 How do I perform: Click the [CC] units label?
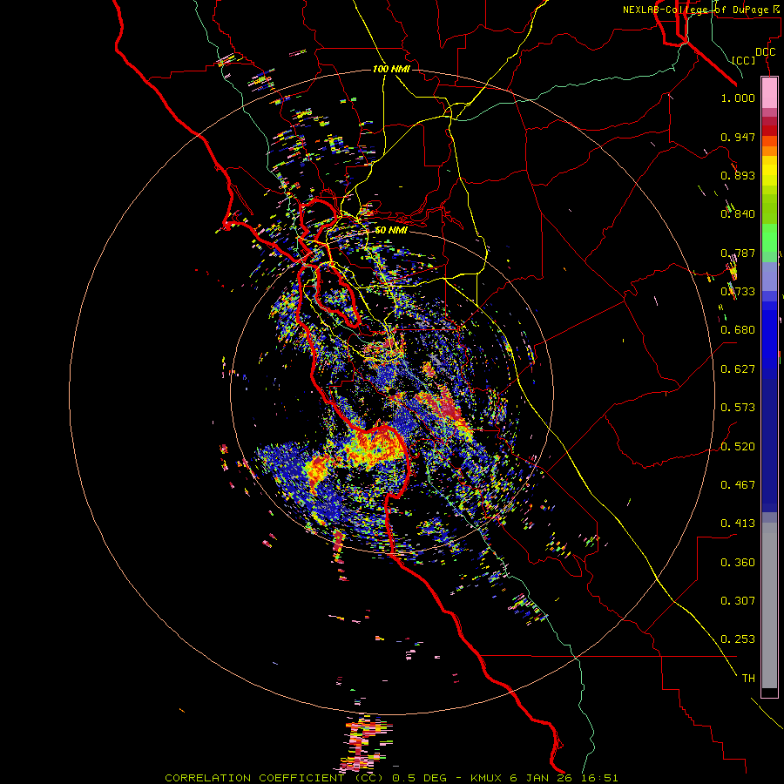[x=743, y=60]
